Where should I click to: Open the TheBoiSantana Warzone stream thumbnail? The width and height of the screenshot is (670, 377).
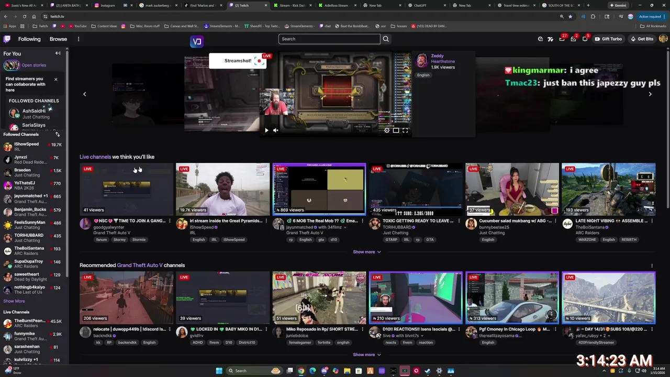pyautogui.click(x=608, y=189)
